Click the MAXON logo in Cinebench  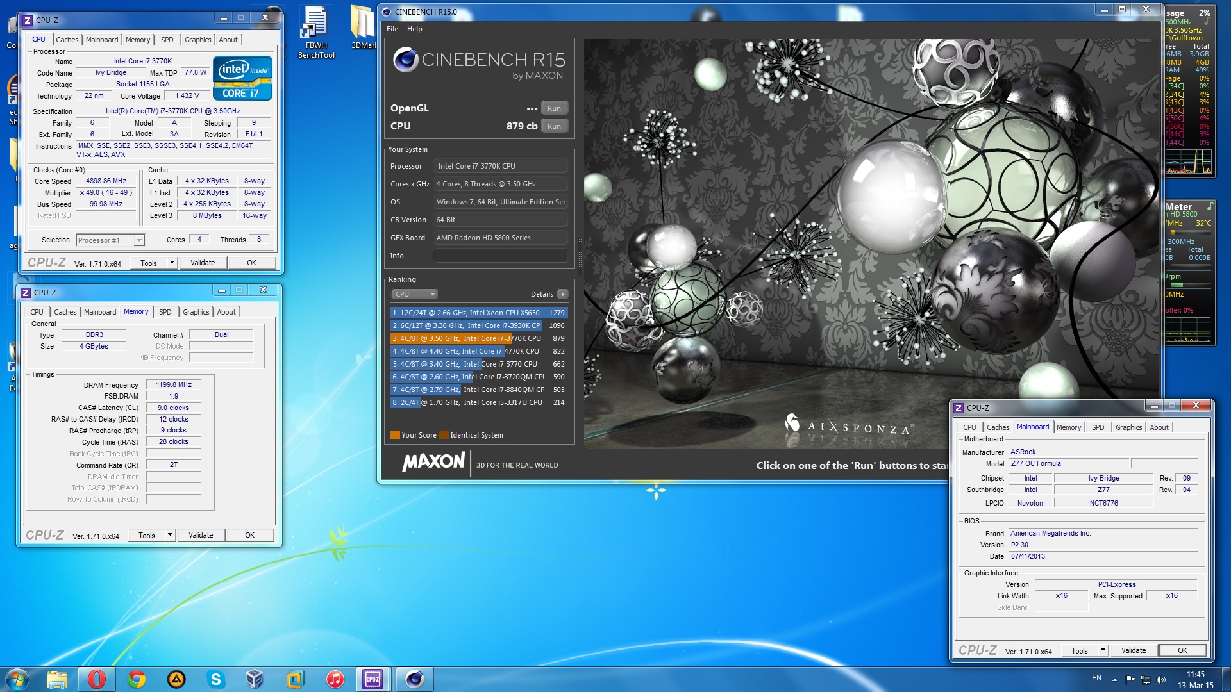pyautogui.click(x=433, y=462)
